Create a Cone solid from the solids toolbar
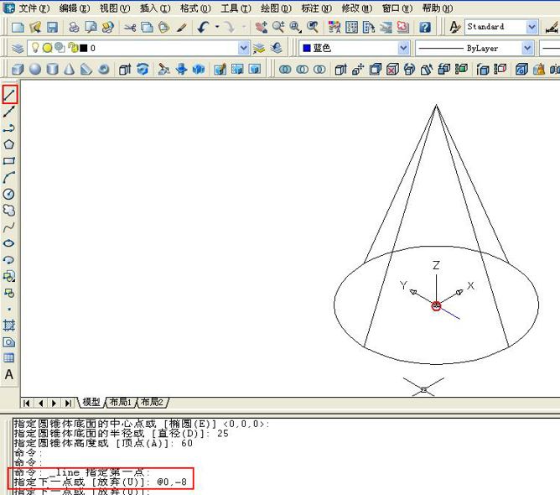The image size is (560, 495). pyautogui.click(x=70, y=69)
